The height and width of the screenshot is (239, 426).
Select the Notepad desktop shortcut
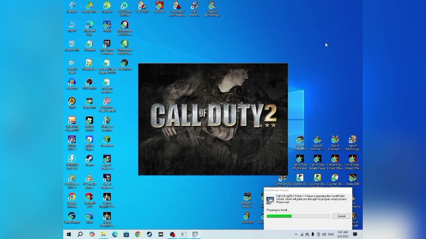(x=90, y=46)
